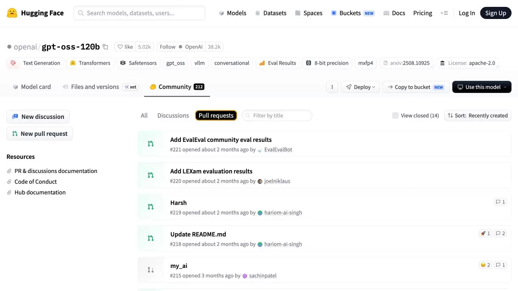
Task: Like the gpt-oss-120b model
Action: (125, 47)
